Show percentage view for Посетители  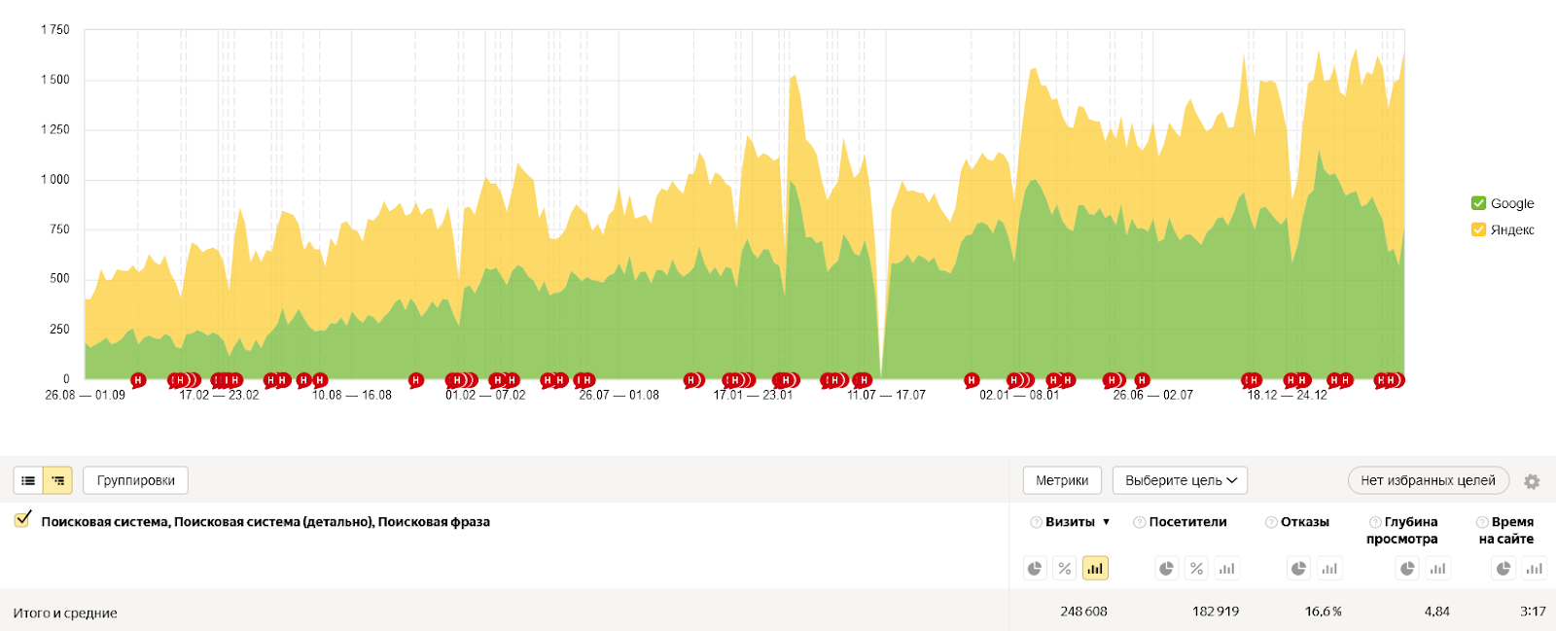tap(1197, 569)
